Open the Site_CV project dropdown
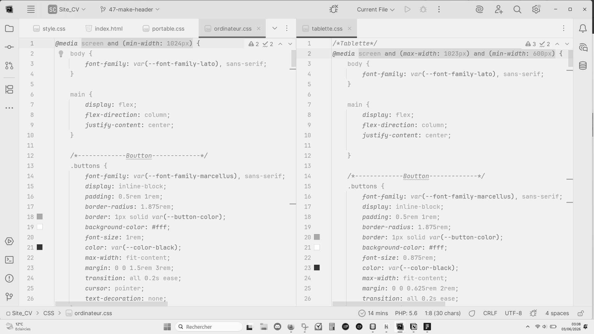This screenshot has width=594, height=334. pyautogui.click(x=67, y=9)
